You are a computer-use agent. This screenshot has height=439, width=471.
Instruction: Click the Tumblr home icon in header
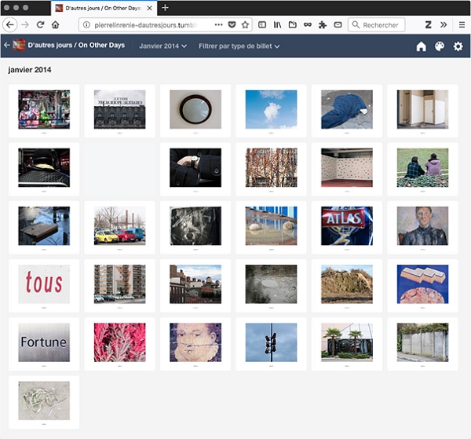pos(421,46)
